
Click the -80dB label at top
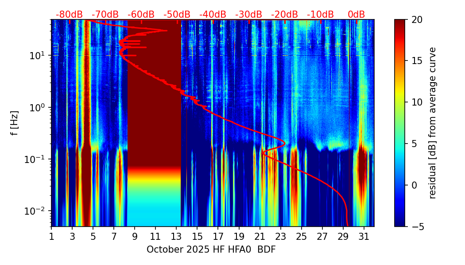pyautogui.click(x=69, y=15)
